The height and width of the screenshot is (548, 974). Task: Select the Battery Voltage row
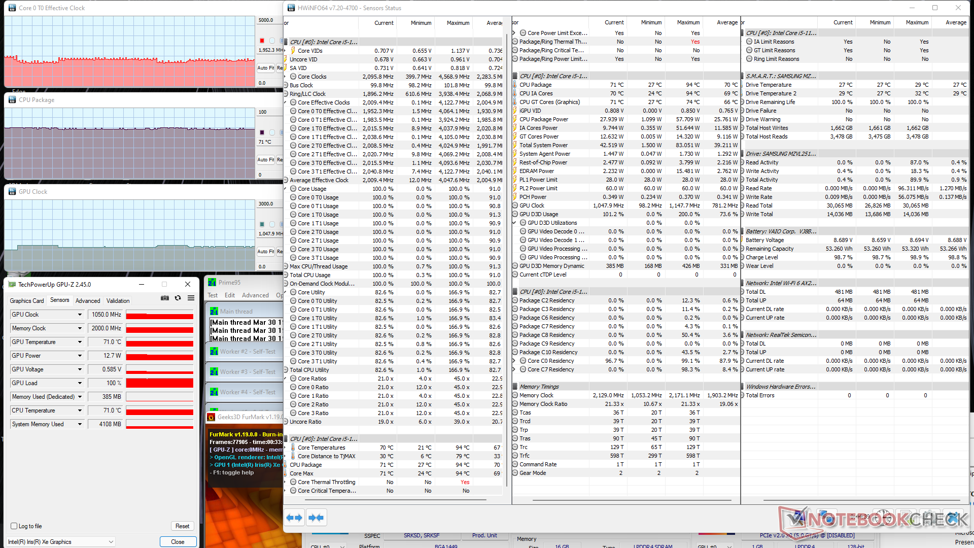[x=855, y=240]
